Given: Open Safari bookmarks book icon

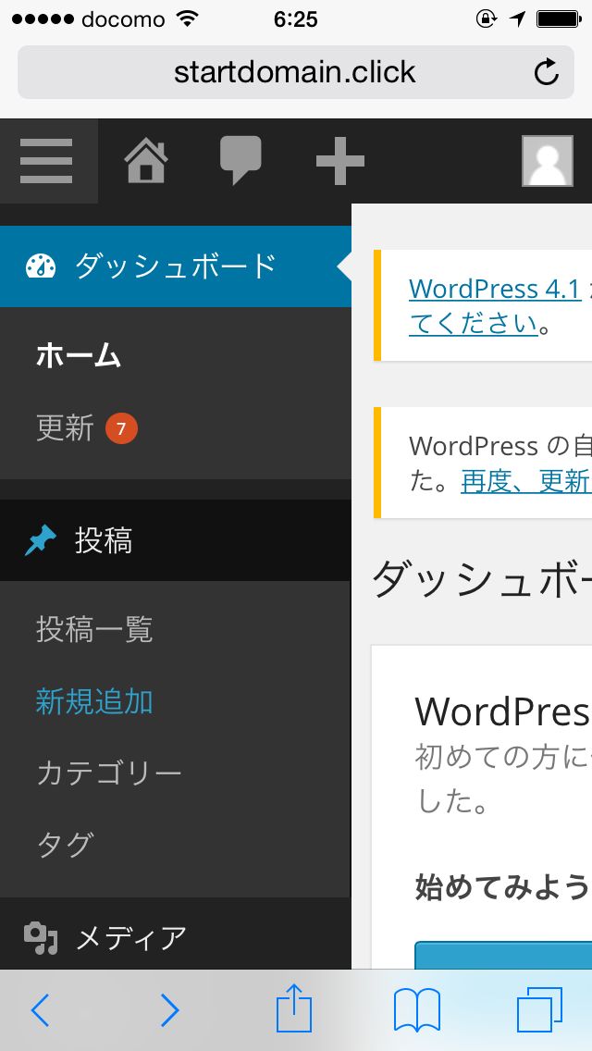Looking at the screenshot, I should 417,1011.
